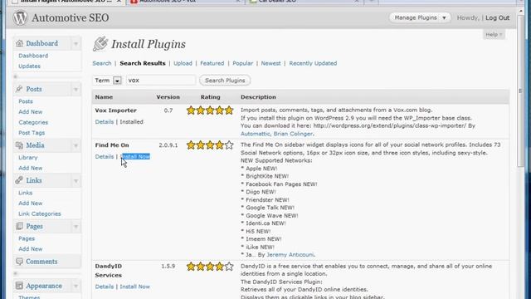The width and height of the screenshot is (531, 299).
Task: Click the Pages icon in sidebar
Action: (x=19, y=226)
